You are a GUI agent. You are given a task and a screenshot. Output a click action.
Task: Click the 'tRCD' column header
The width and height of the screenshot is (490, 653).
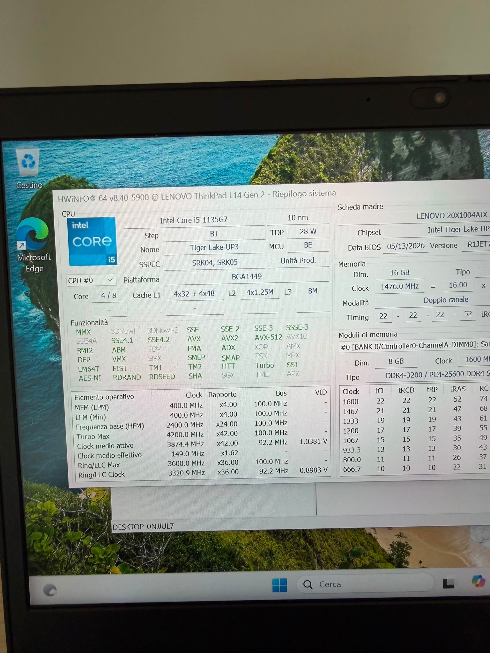406,390
